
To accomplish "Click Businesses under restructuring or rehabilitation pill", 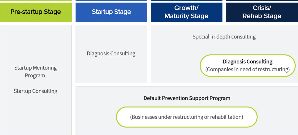I will coord(187,117).
